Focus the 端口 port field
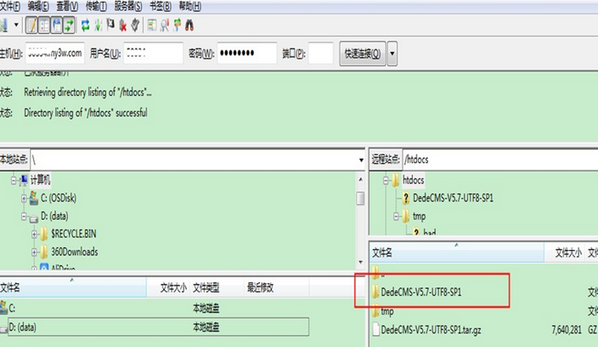The height and width of the screenshot is (347, 598). 321,53
